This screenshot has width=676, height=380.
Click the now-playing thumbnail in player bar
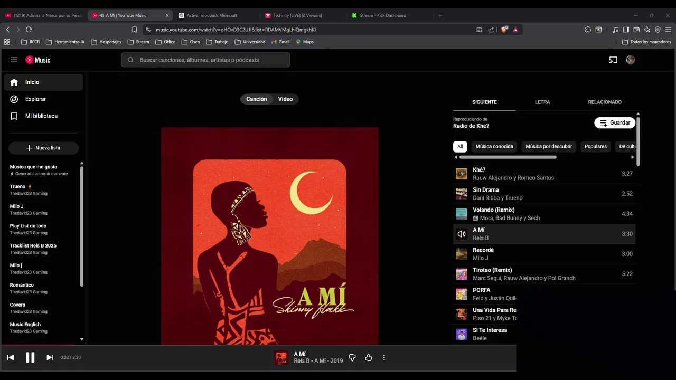(x=281, y=357)
